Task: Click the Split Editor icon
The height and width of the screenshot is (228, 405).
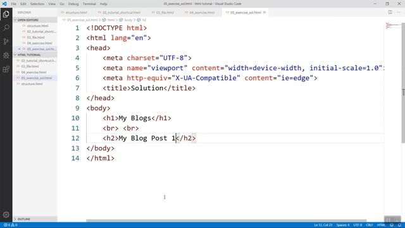Action: tap(390, 12)
